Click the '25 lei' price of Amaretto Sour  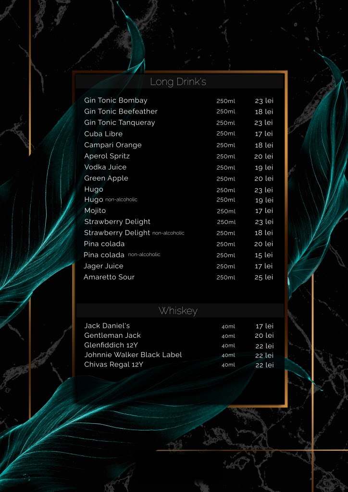coord(264,277)
